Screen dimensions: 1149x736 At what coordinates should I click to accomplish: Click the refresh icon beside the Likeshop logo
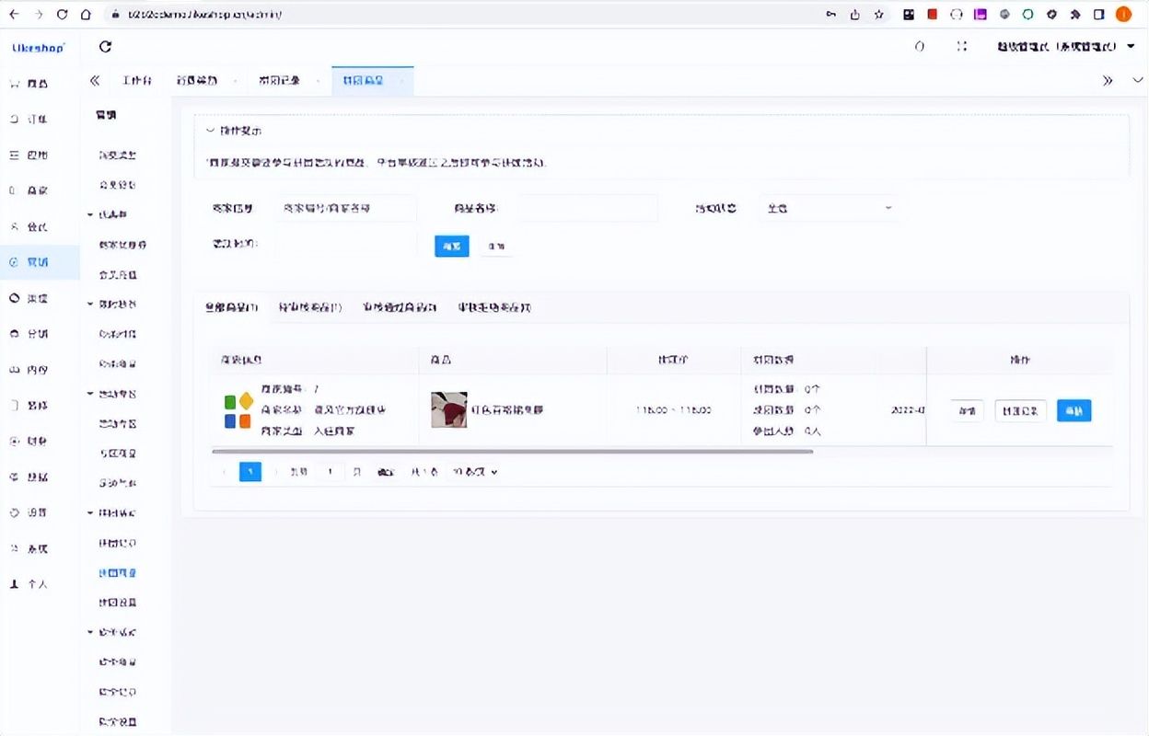tap(105, 47)
